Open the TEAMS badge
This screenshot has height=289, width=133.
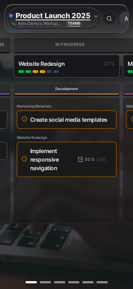pos(74,23)
